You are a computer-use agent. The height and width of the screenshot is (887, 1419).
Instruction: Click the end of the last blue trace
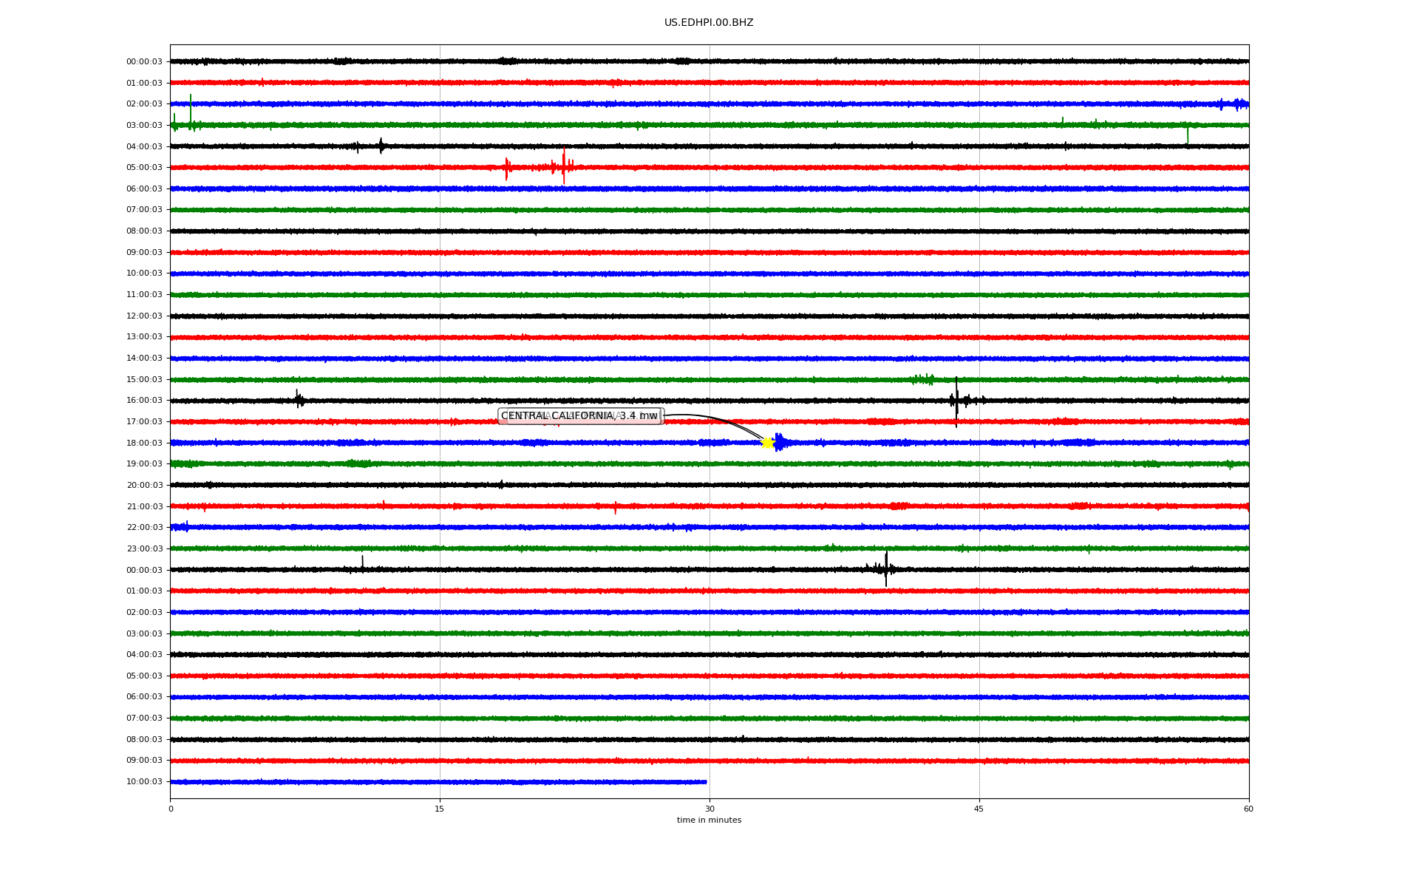(705, 781)
